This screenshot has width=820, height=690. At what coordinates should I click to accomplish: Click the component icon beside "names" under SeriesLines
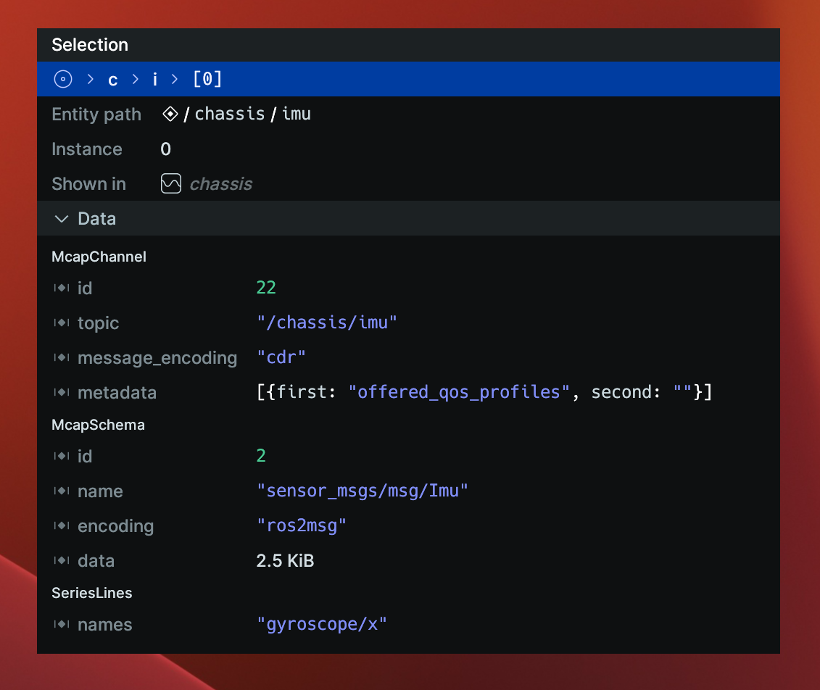point(62,624)
